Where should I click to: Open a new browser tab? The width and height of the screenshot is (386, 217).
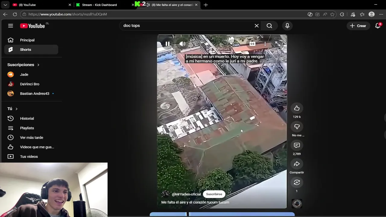pyautogui.click(x=206, y=5)
